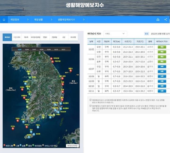
Task: Click the share icon
Action: pos(166,20)
